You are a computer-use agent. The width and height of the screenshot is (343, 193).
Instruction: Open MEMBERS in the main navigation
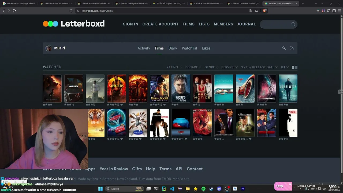pos(223,24)
